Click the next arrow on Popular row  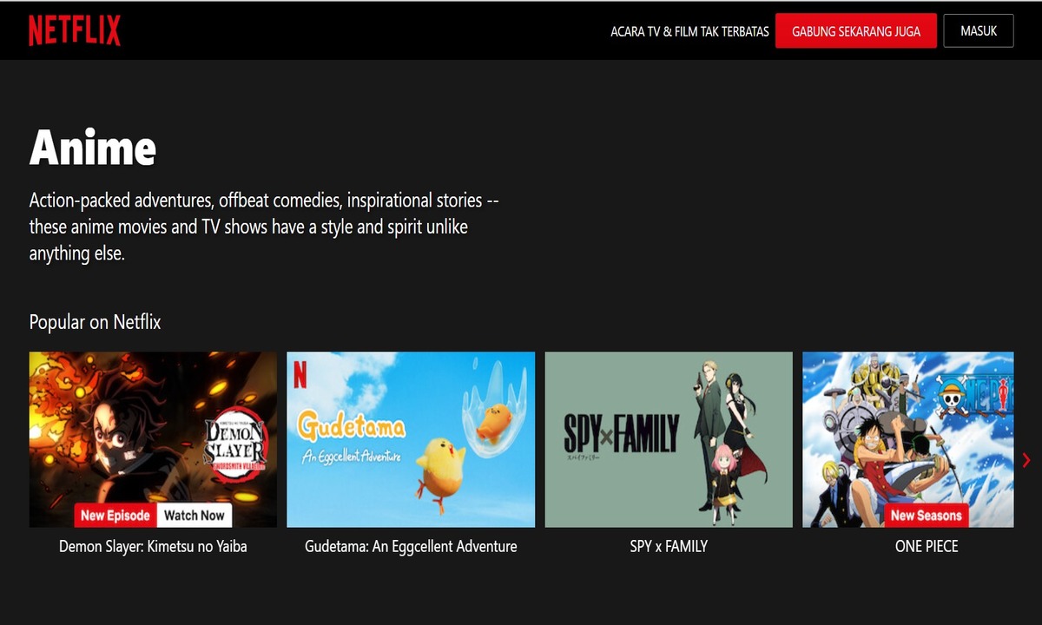pyautogui.click(x=1026, y=460)
